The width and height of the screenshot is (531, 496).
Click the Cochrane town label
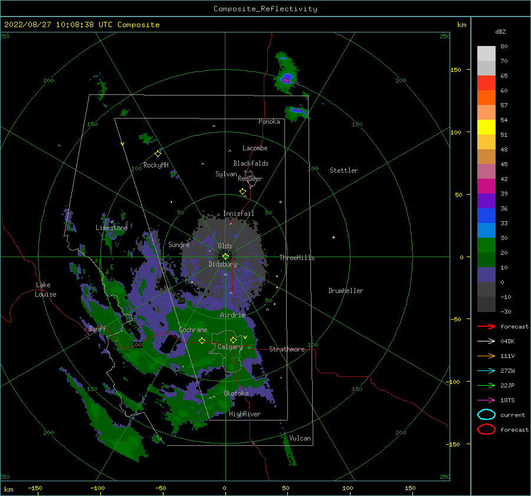pos(193,330)
